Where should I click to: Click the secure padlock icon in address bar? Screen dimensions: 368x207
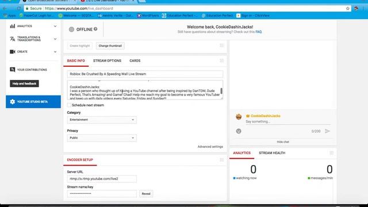click(27, 9)
